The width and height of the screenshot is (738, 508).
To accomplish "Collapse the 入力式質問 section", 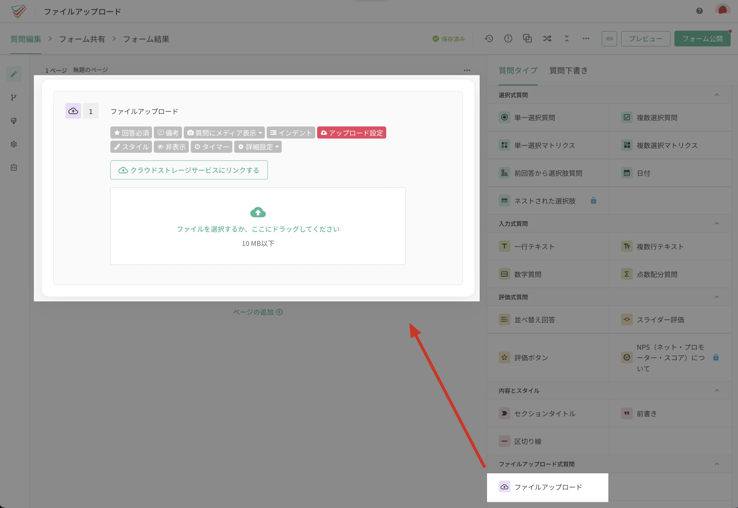I will pos(717,224).
